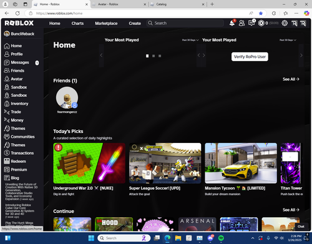The image size is (312, 244).
Task: Click the right arrow beside Verify RoPro User
Action: pyautogui.click(x=301, y=56)
